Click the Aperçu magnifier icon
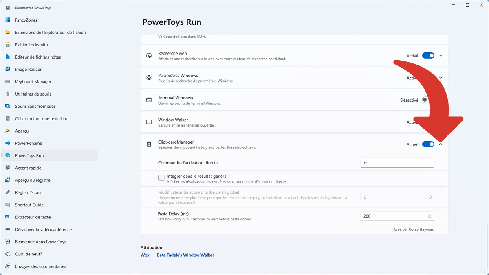 coord(8,131)
